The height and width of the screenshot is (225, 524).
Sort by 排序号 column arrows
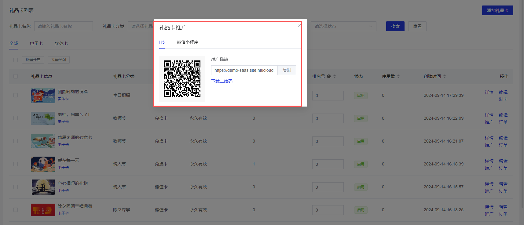[335, 76]
